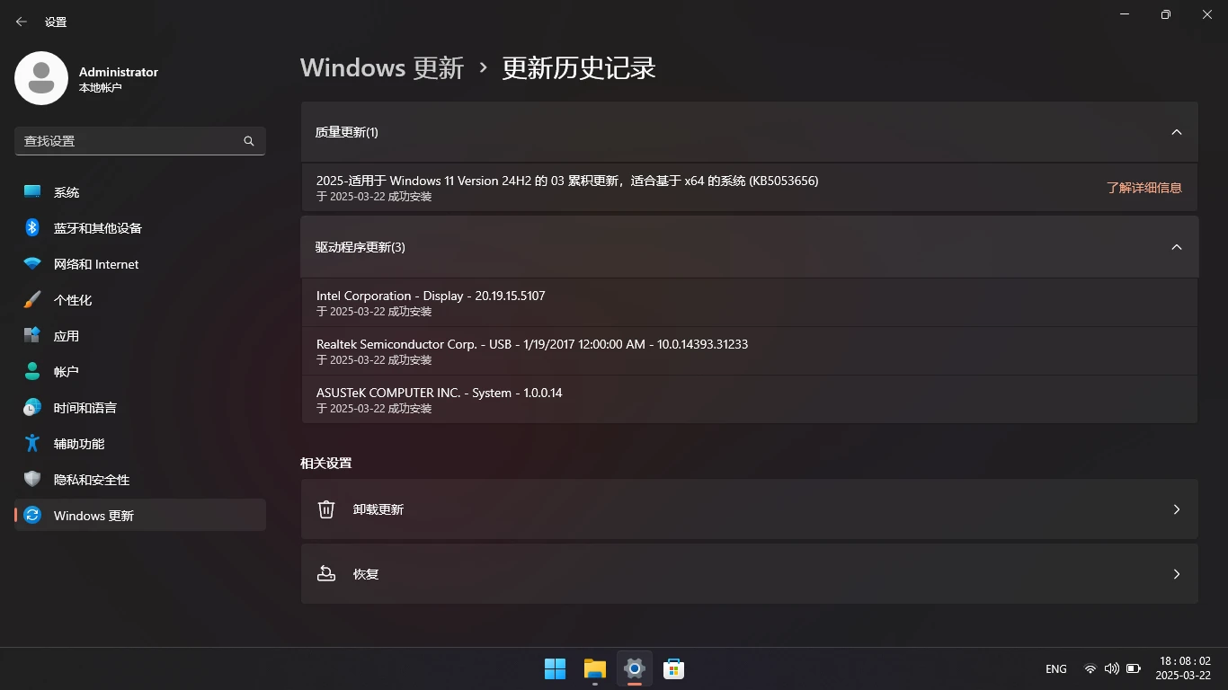Collapse the 驱动程序更新(3) section chevron

(1177, 247)
